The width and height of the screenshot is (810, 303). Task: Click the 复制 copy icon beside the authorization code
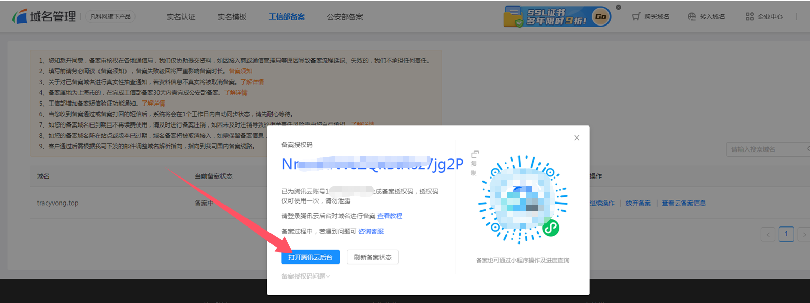(475, 154)
